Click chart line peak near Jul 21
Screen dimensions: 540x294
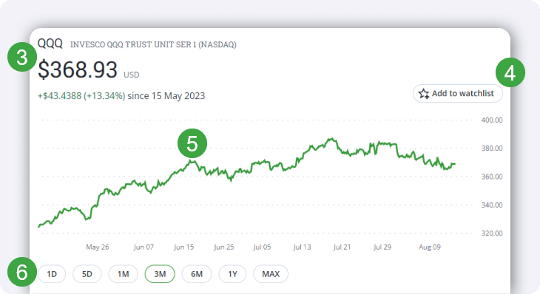(331, 139)
